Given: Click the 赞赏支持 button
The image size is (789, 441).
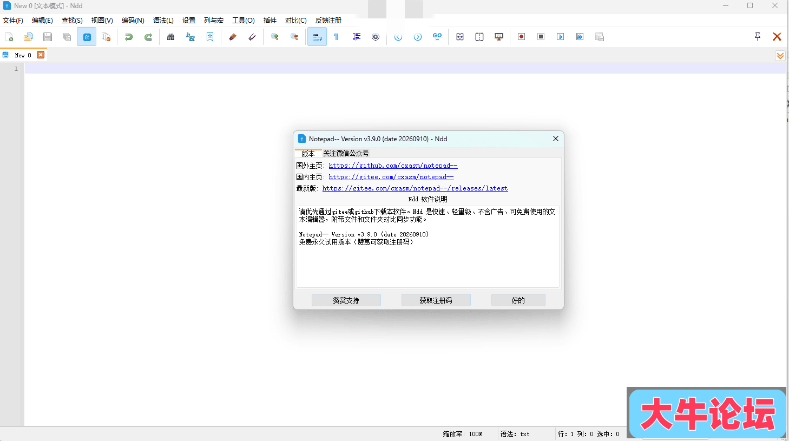Looking at the screenshot, I should [x=346, y=300].
